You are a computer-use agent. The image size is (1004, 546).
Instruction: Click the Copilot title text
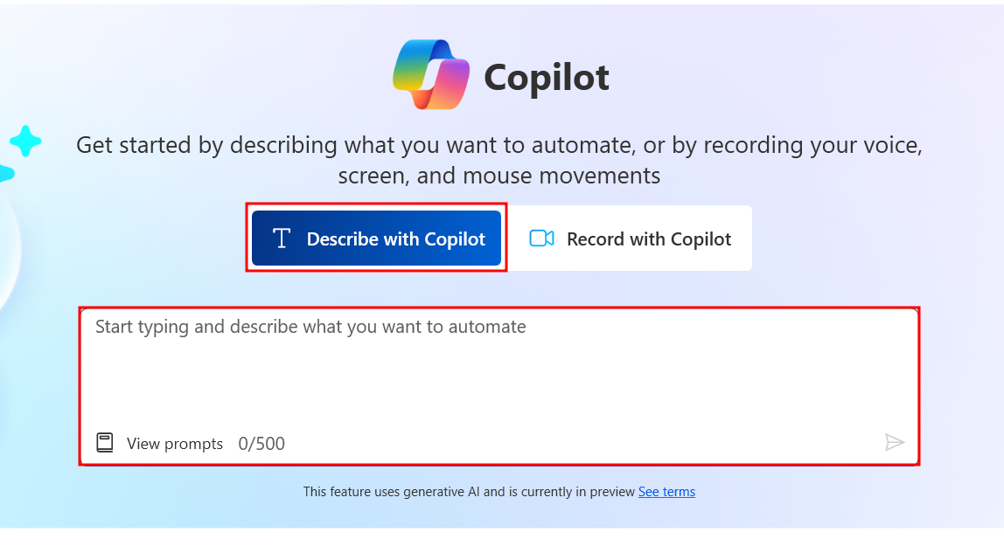coord(546,77)
